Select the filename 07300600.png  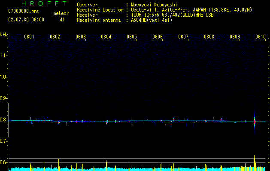click(24, 12)
